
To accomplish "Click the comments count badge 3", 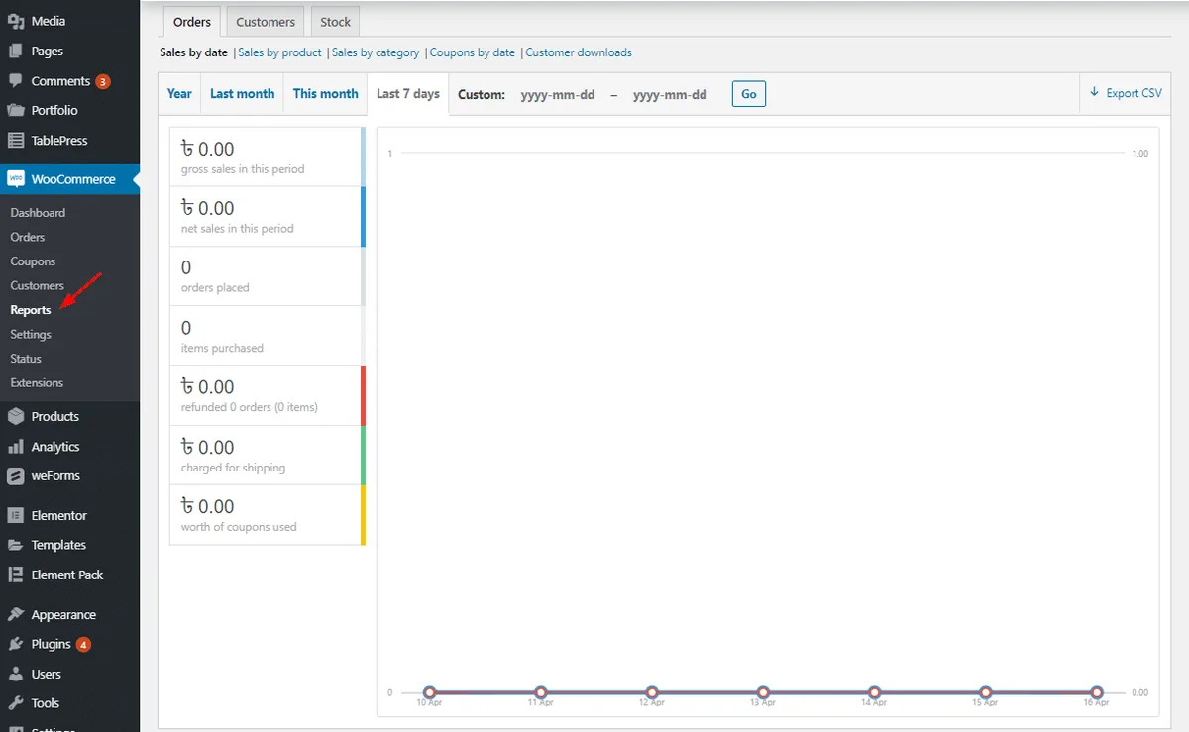I will [x=103, y=81].
